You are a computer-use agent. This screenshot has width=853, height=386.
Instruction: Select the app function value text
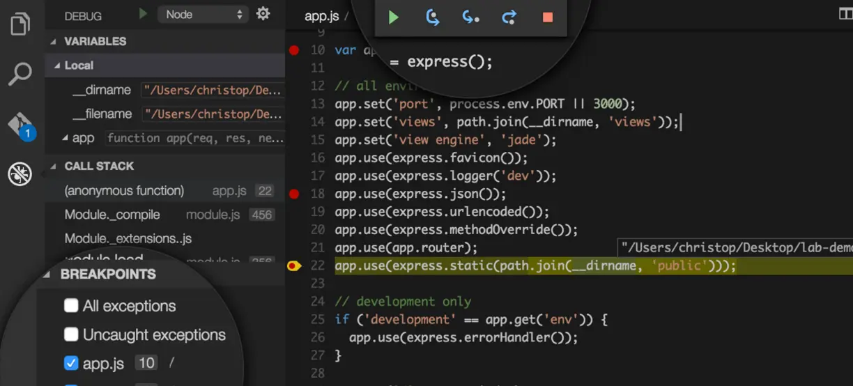coord(195,138)
